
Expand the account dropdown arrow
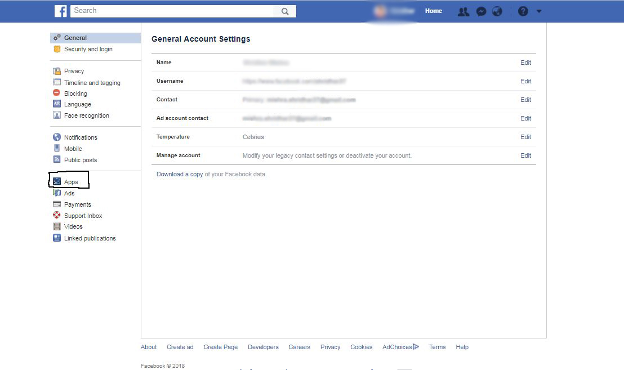(539, 11)
